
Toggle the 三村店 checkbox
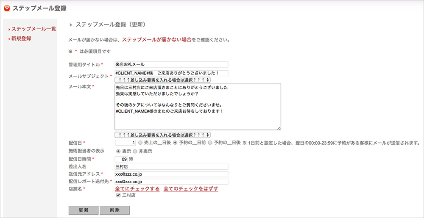click(118, 196)
